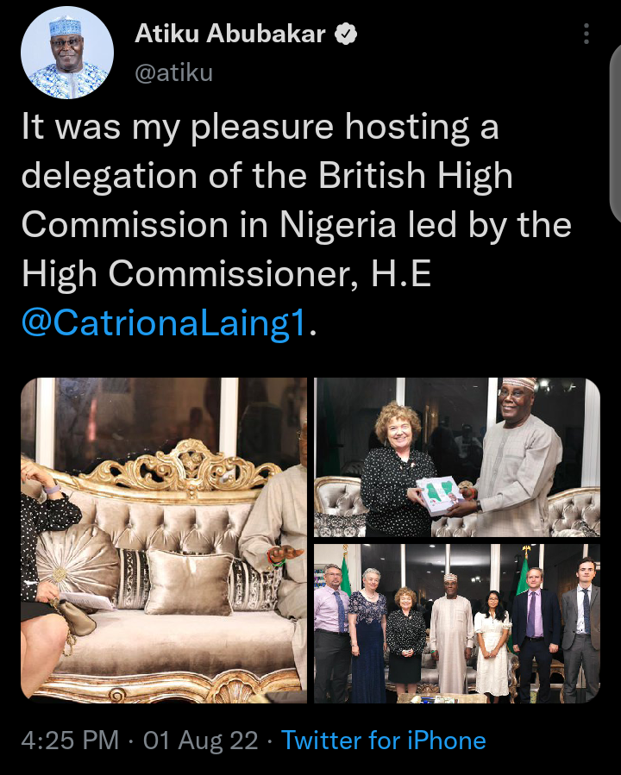View the golden sofa photo
The width and height of the screenshot is (621, 775).
pos(164,541)
